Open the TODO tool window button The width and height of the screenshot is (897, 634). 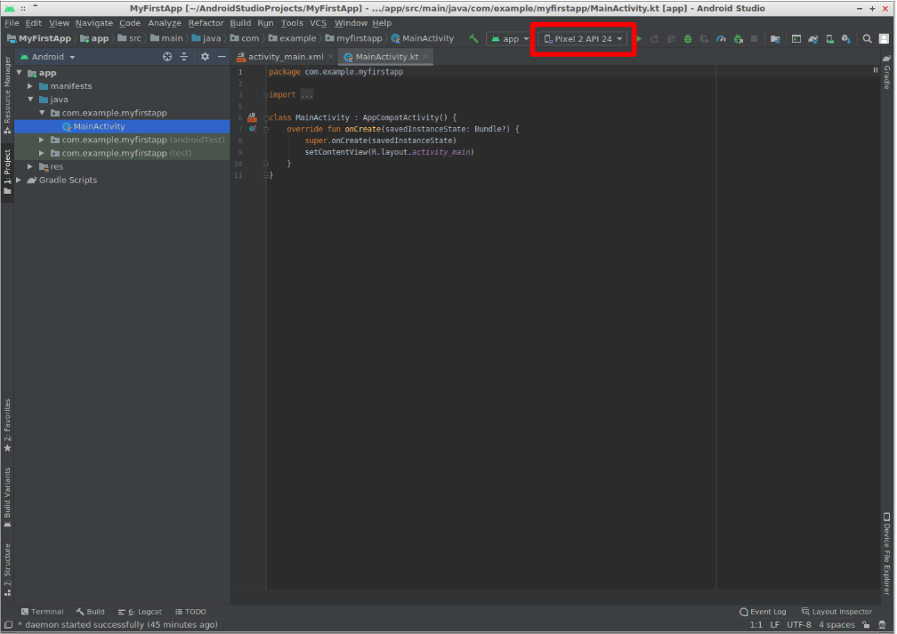tap(190, 612)
